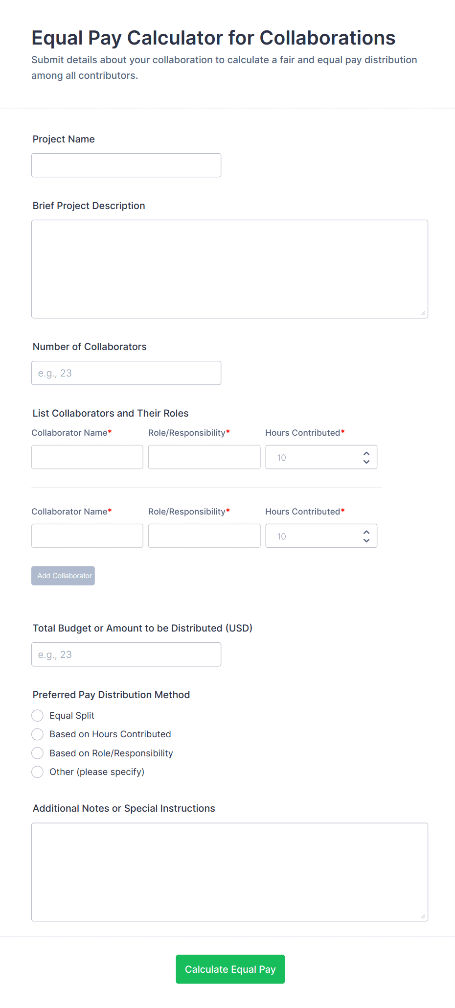Click the Total Budget amount field
Image resolution: width=455 pixels, height=1008 pixels.
tap(126, 655)
